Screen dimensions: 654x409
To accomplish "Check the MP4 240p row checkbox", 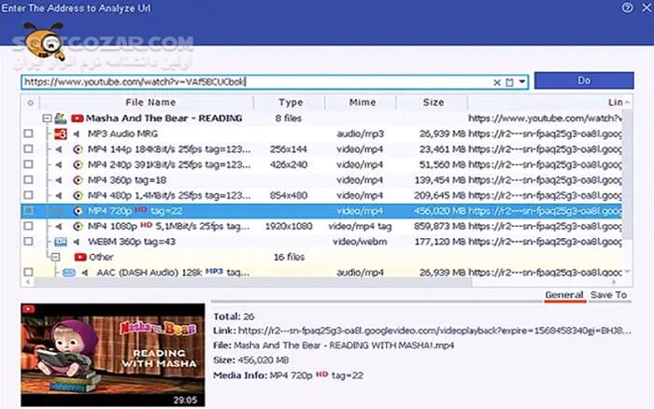I will click(28, 164).
